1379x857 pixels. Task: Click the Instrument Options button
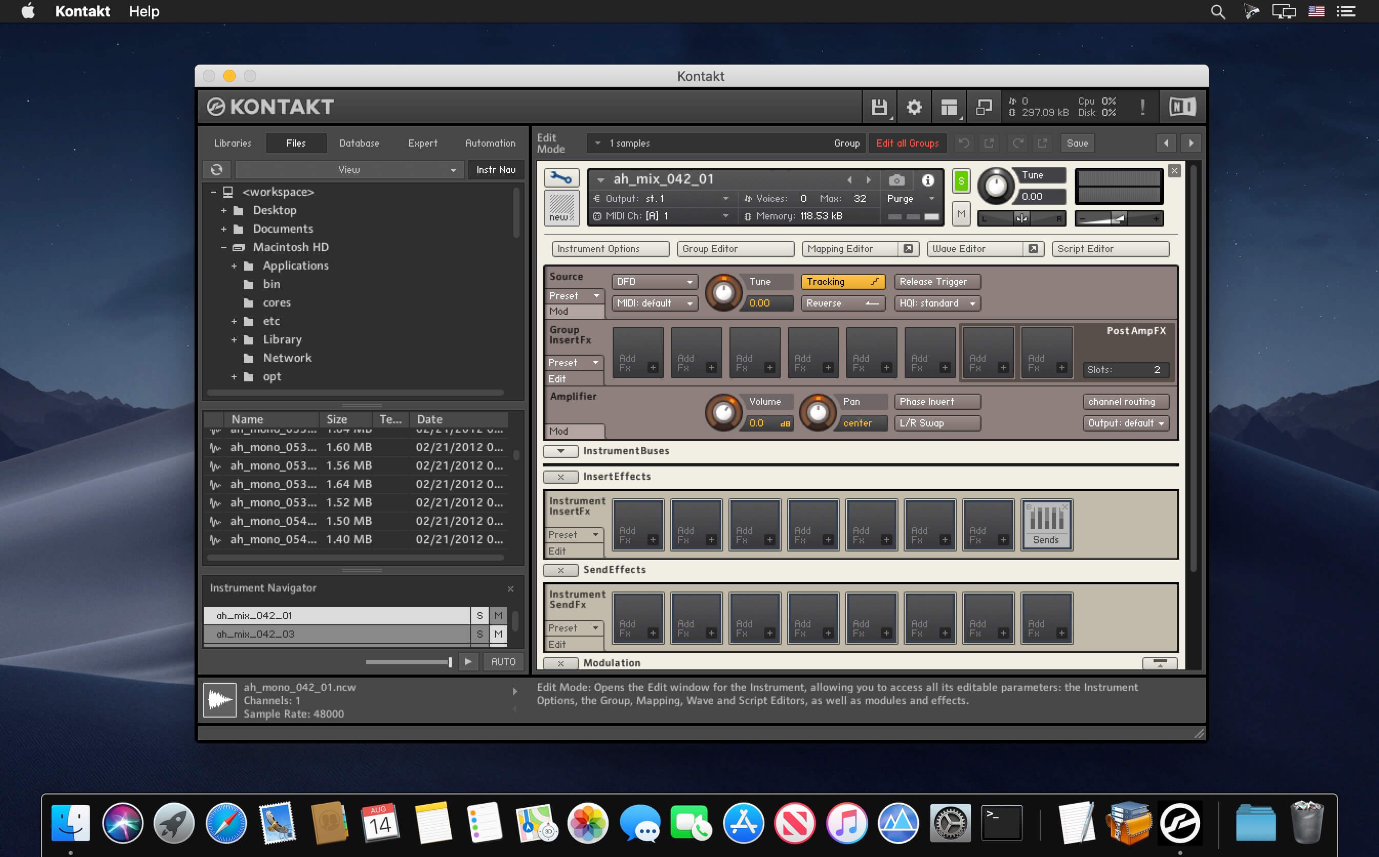point(611,249)
